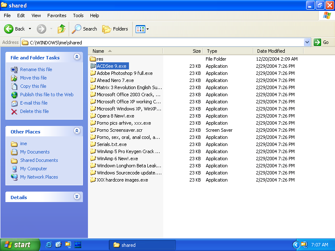Screen dimensions: 335x251
Task: Select Windown Longhorn Beta Leak file
Action: click(129, 166)
